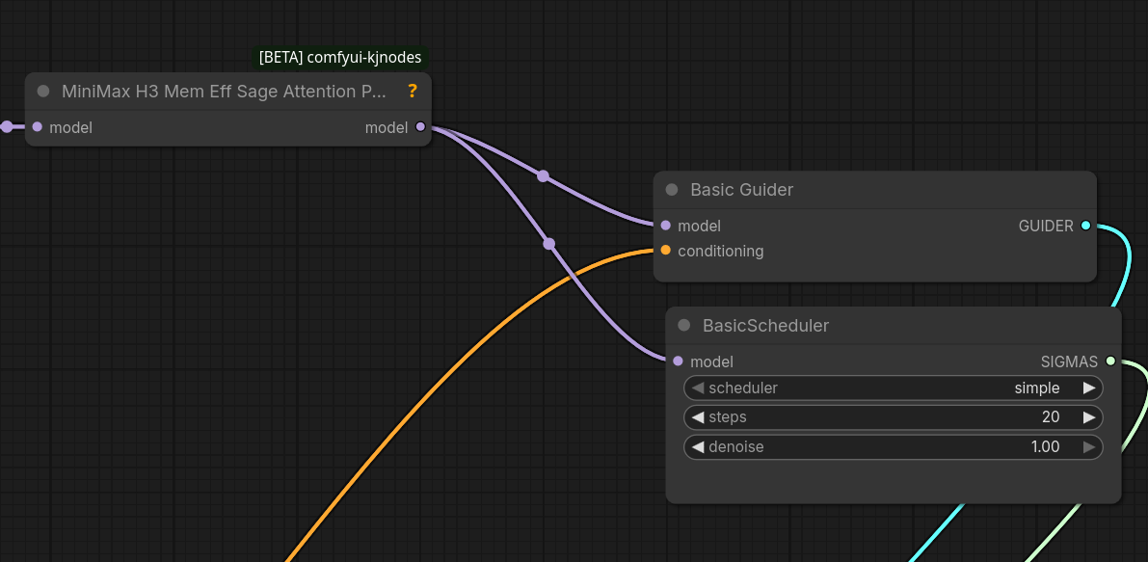Viewport: 1148px width, 562px height.
Task: Collapse the MiniMax H3 Mem Eff Sage Attention node
Action: pyautogui.click(x=43, y=92)
